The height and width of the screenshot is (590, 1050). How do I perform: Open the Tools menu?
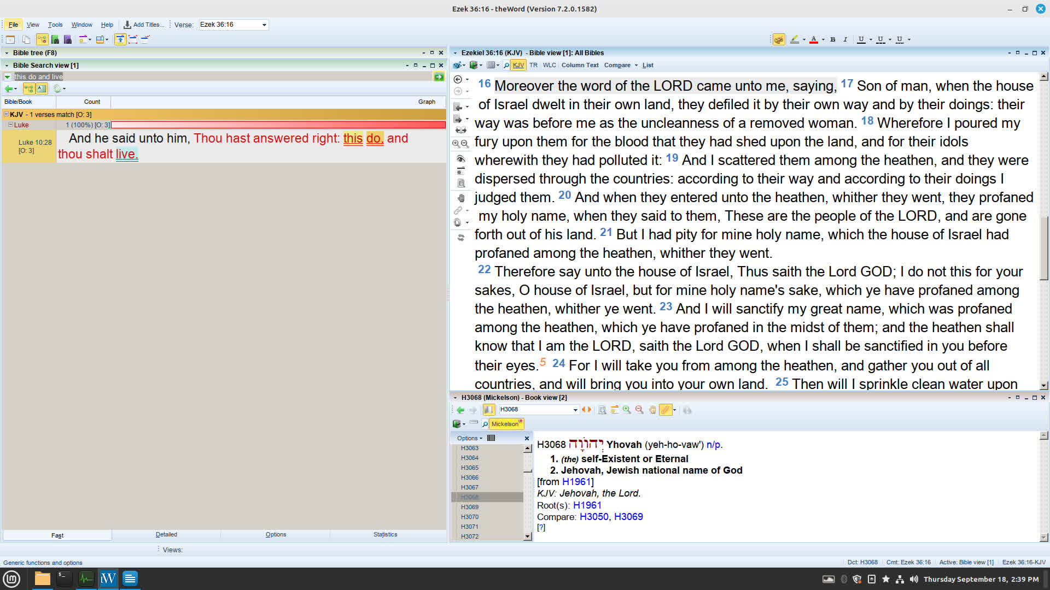pos(55,25)
